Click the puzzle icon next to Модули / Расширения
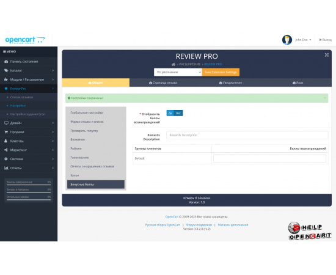 pyautogui.click(x=6, y=79)
